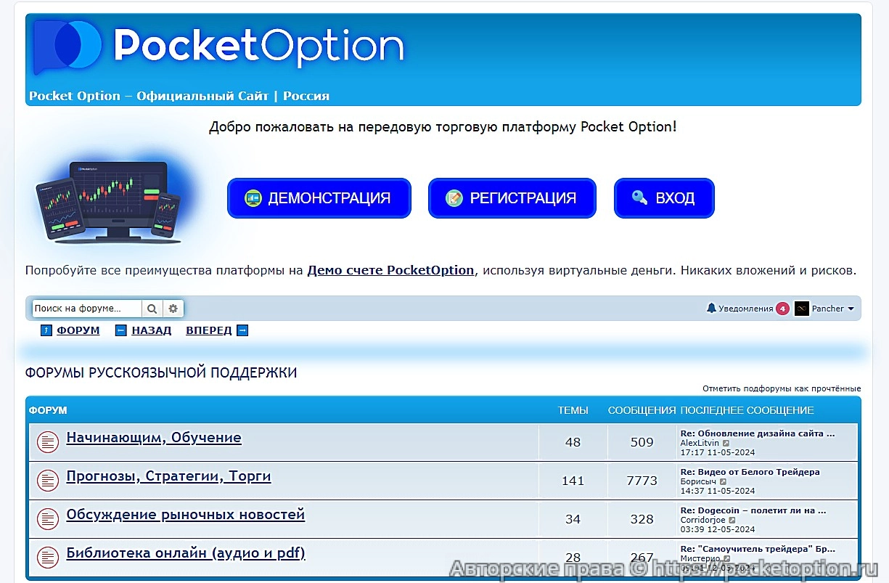Click the notifications counter badge showing 4
This screenshot has height=583, width=889.
(783, 308)
